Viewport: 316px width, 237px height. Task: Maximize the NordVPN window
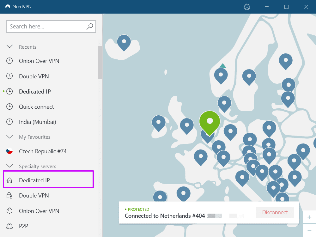pyautogui.click(x=286, y=7)
